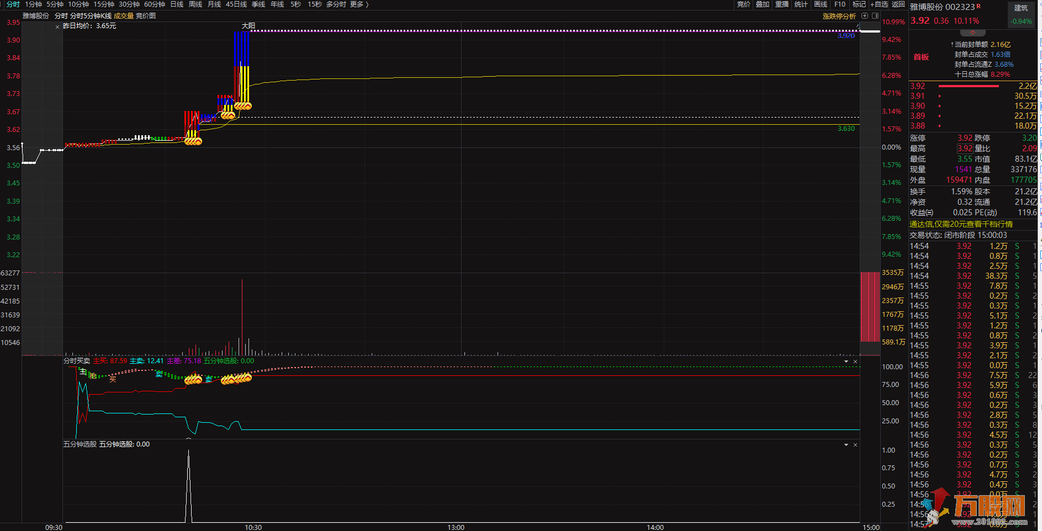The height and width of the screenshot is (531, 1042).
Task: Select the 45日线 period
Action: [236, 4]
